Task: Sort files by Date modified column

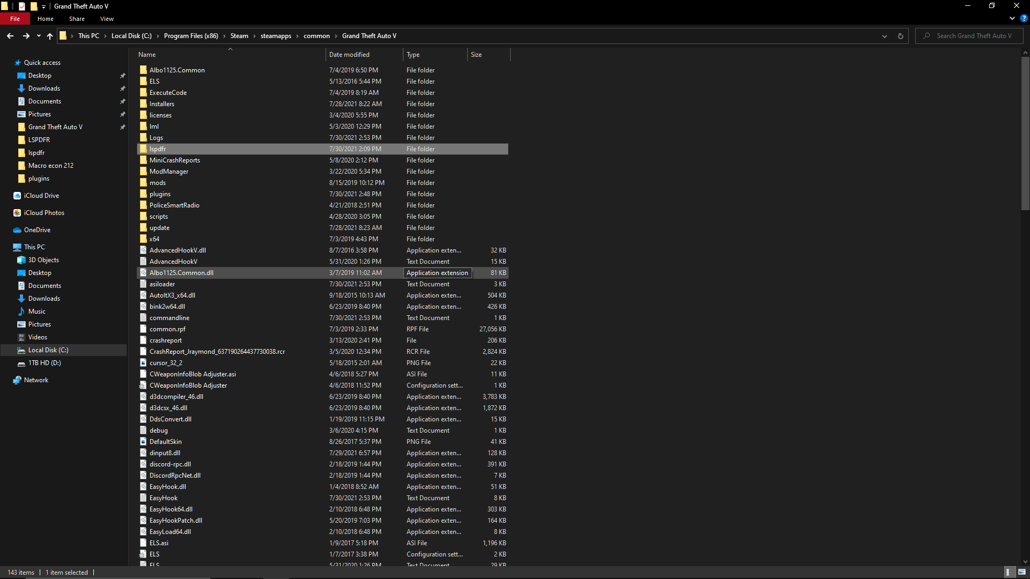Action: tap(349, 55)
